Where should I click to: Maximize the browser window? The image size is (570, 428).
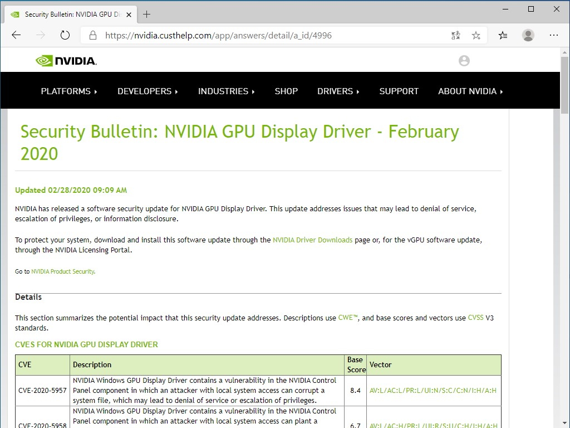pos(531,9)
